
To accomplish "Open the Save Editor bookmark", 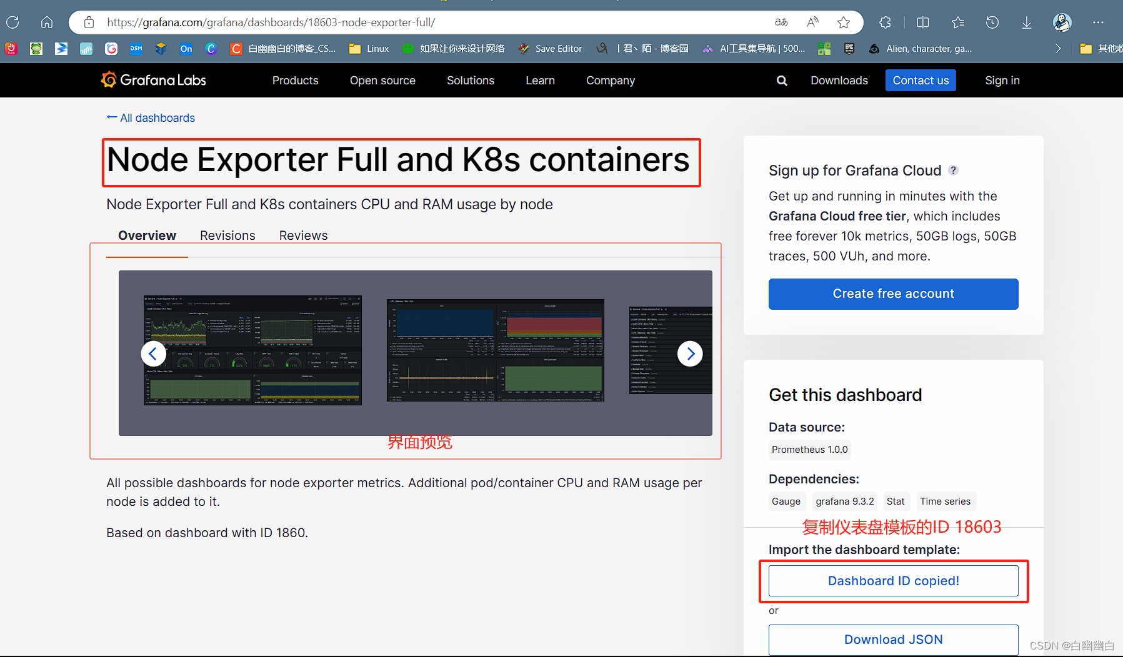I will pyautogui.click(x=550, y=49).
